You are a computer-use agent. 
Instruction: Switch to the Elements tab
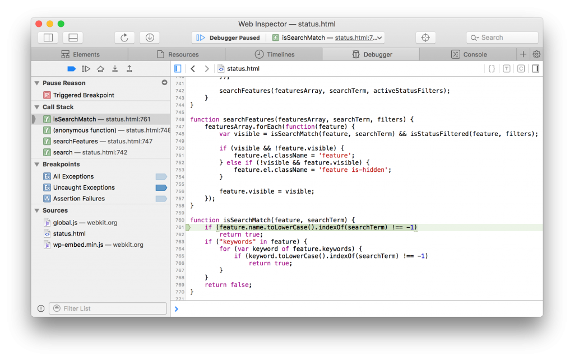coord(80,54)
